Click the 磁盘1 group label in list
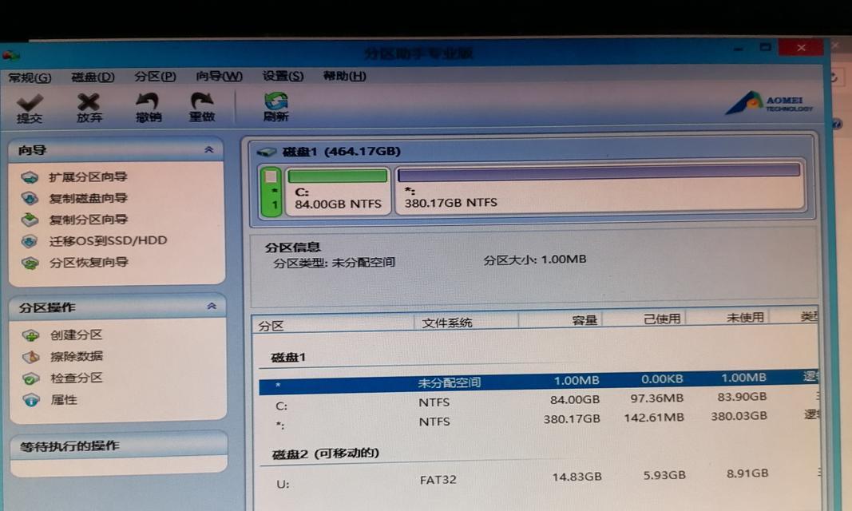 (x=288, y=358)
